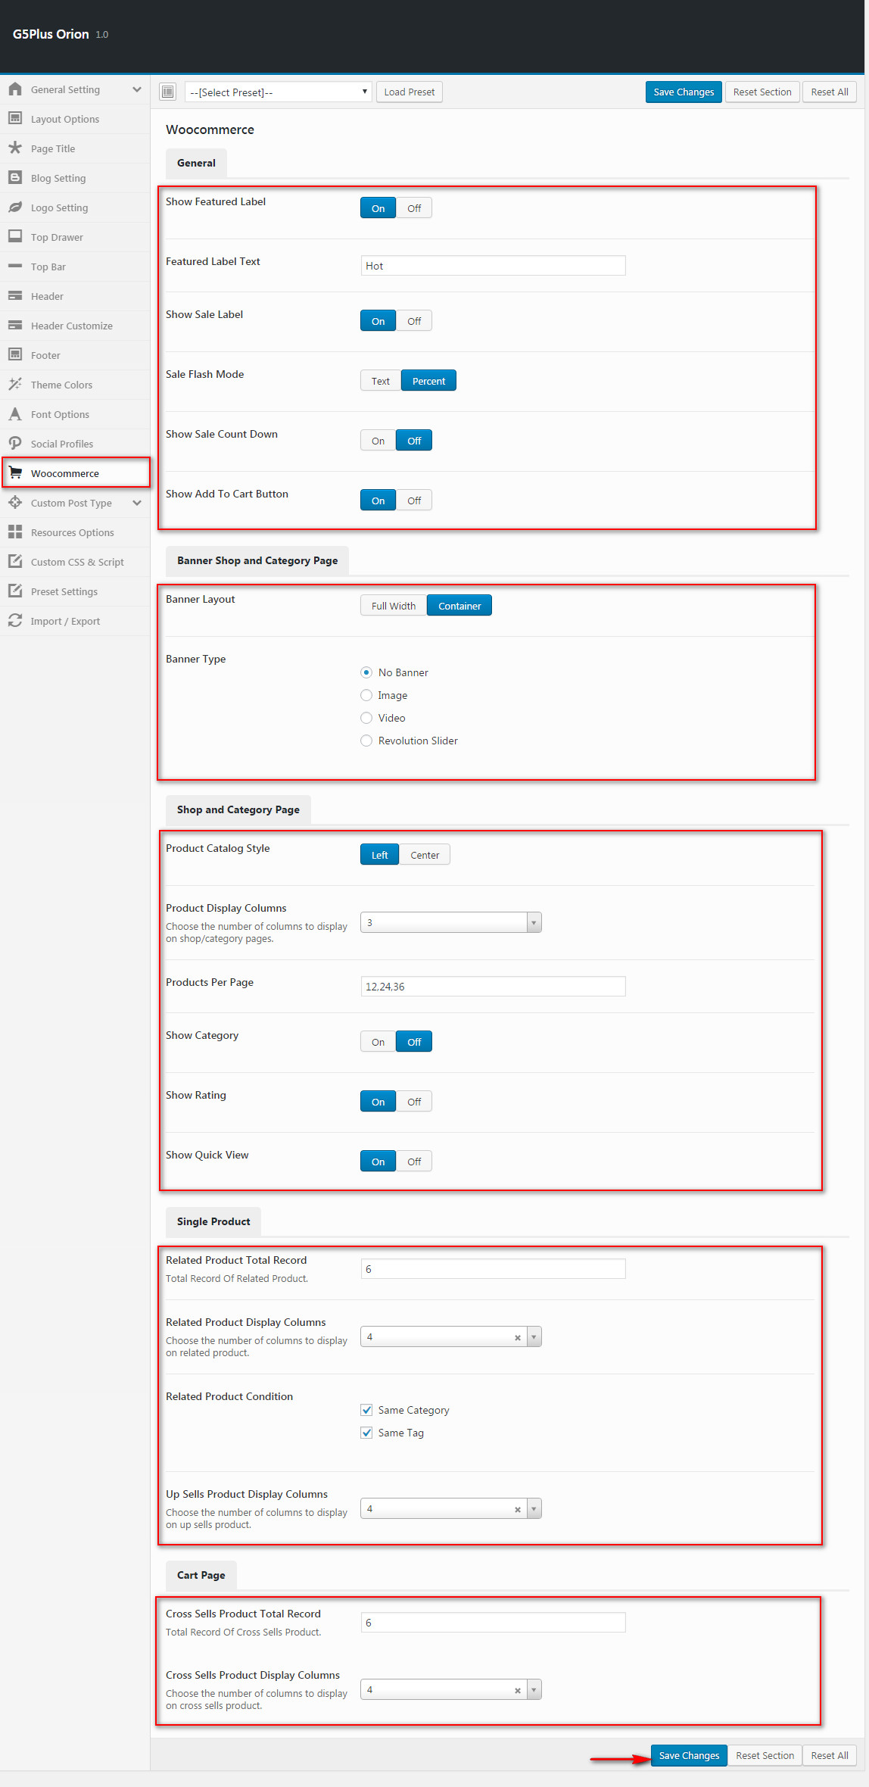Click Related Product Total Record field
The width and height of the screenshot is (869, 1787).
[x=494, y=1269]
